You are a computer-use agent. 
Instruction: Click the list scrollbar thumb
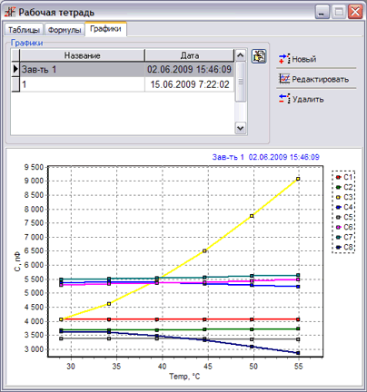click(241, 82)
